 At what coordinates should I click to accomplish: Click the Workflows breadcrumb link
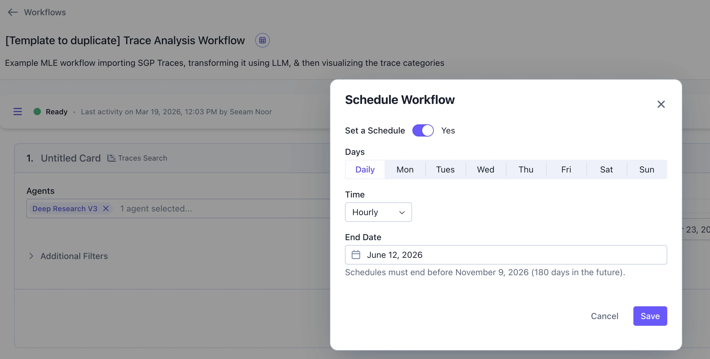(45, 12)
